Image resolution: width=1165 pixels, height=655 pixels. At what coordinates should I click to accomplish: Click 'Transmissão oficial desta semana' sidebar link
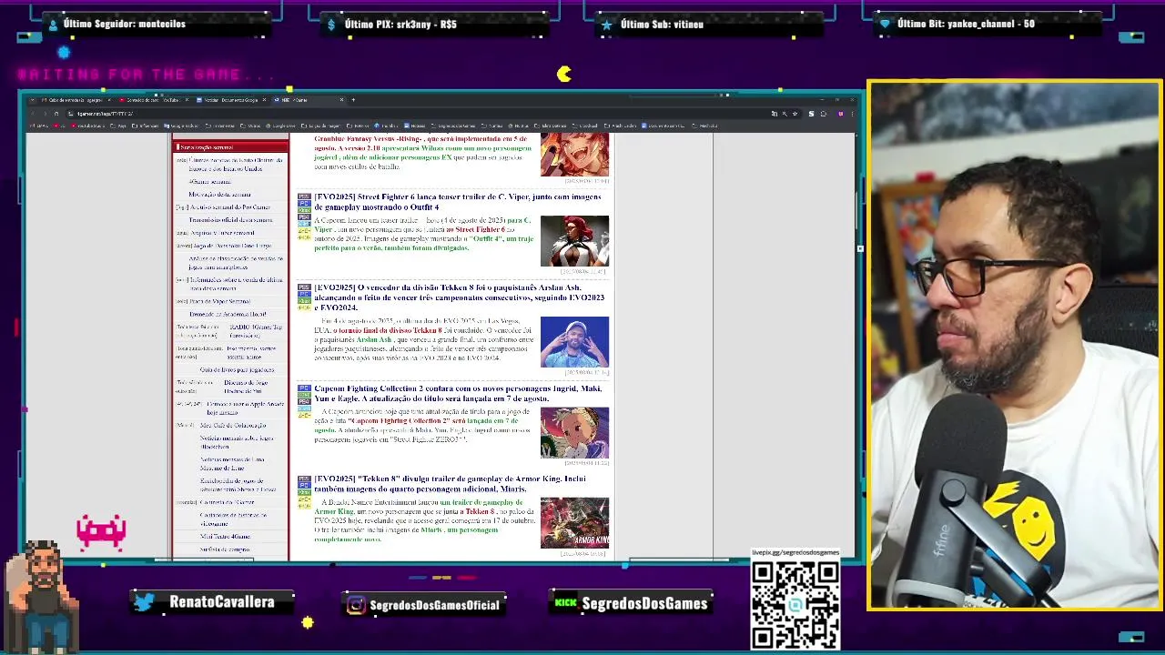point(230,220)
